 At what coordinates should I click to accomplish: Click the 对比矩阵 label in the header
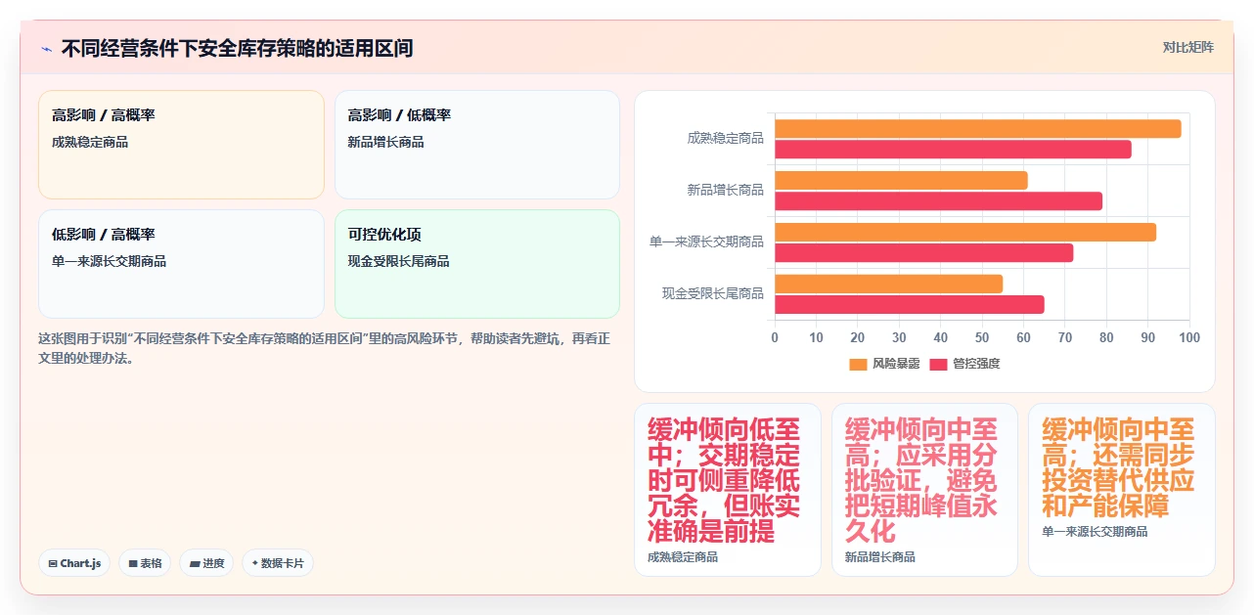(x=1188, y=47)
